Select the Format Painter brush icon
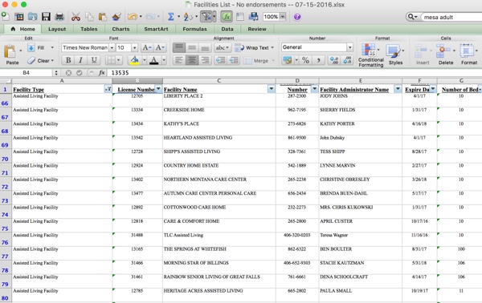The height and width of the screenshot is (303, 482). click(x=116, y=17)
